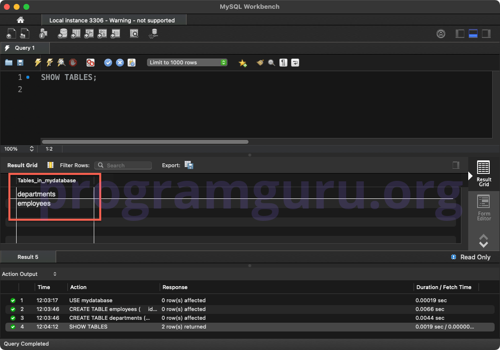500x350 pixels.
Task: Beautify the query broom icon
Action: 260,62
